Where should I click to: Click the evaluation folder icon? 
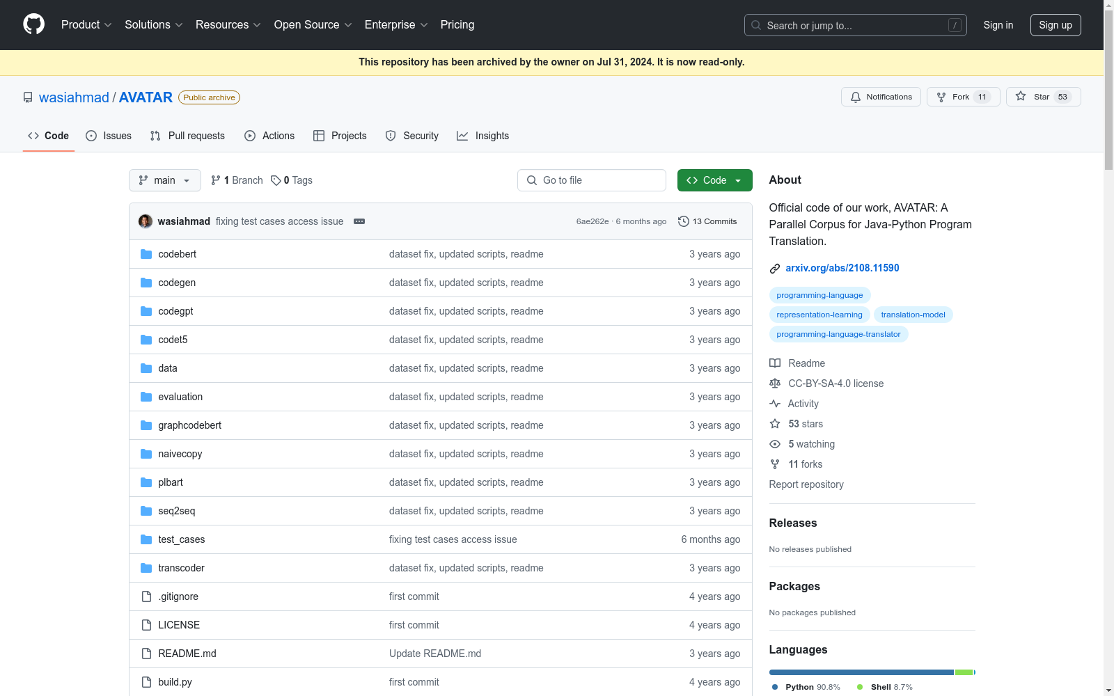tap(146, 397)
